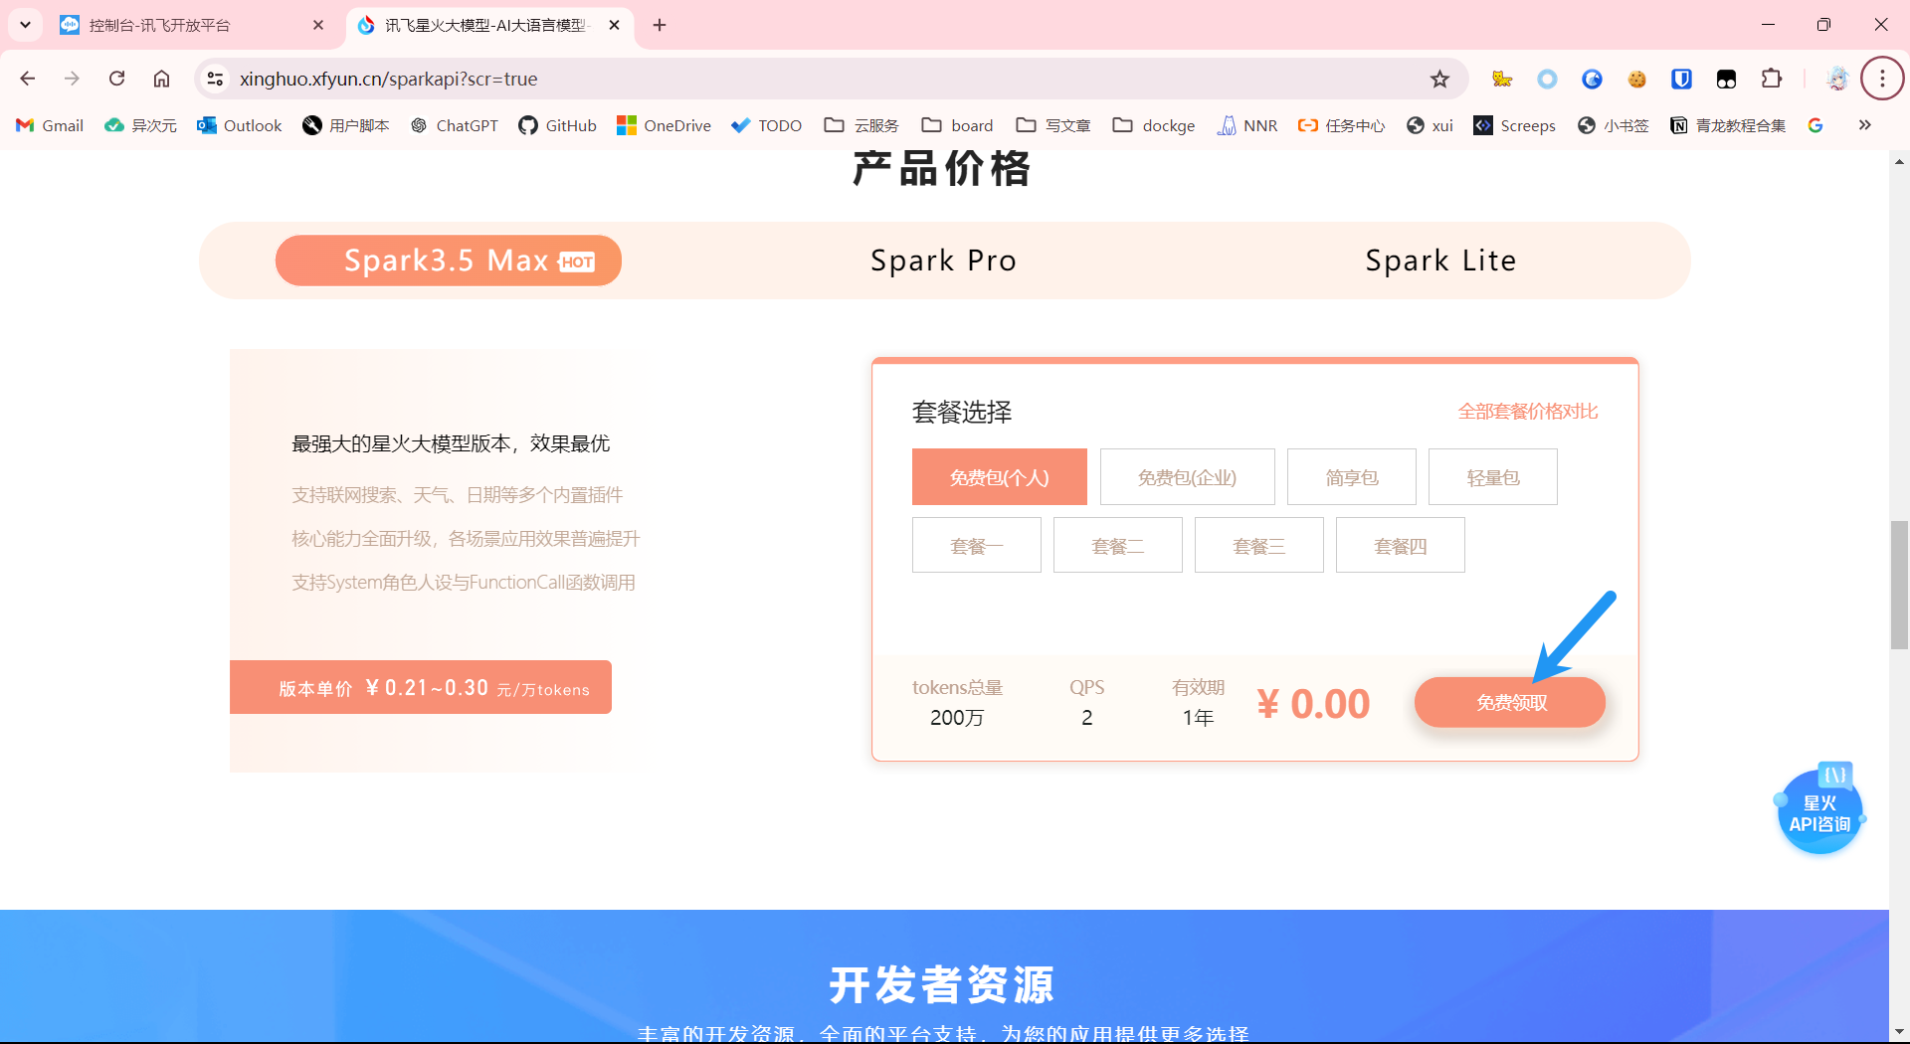Viewport: 1910px width, 1044px height.
Task: Click the site information icon in the address bar
Action: pos(215,79)
